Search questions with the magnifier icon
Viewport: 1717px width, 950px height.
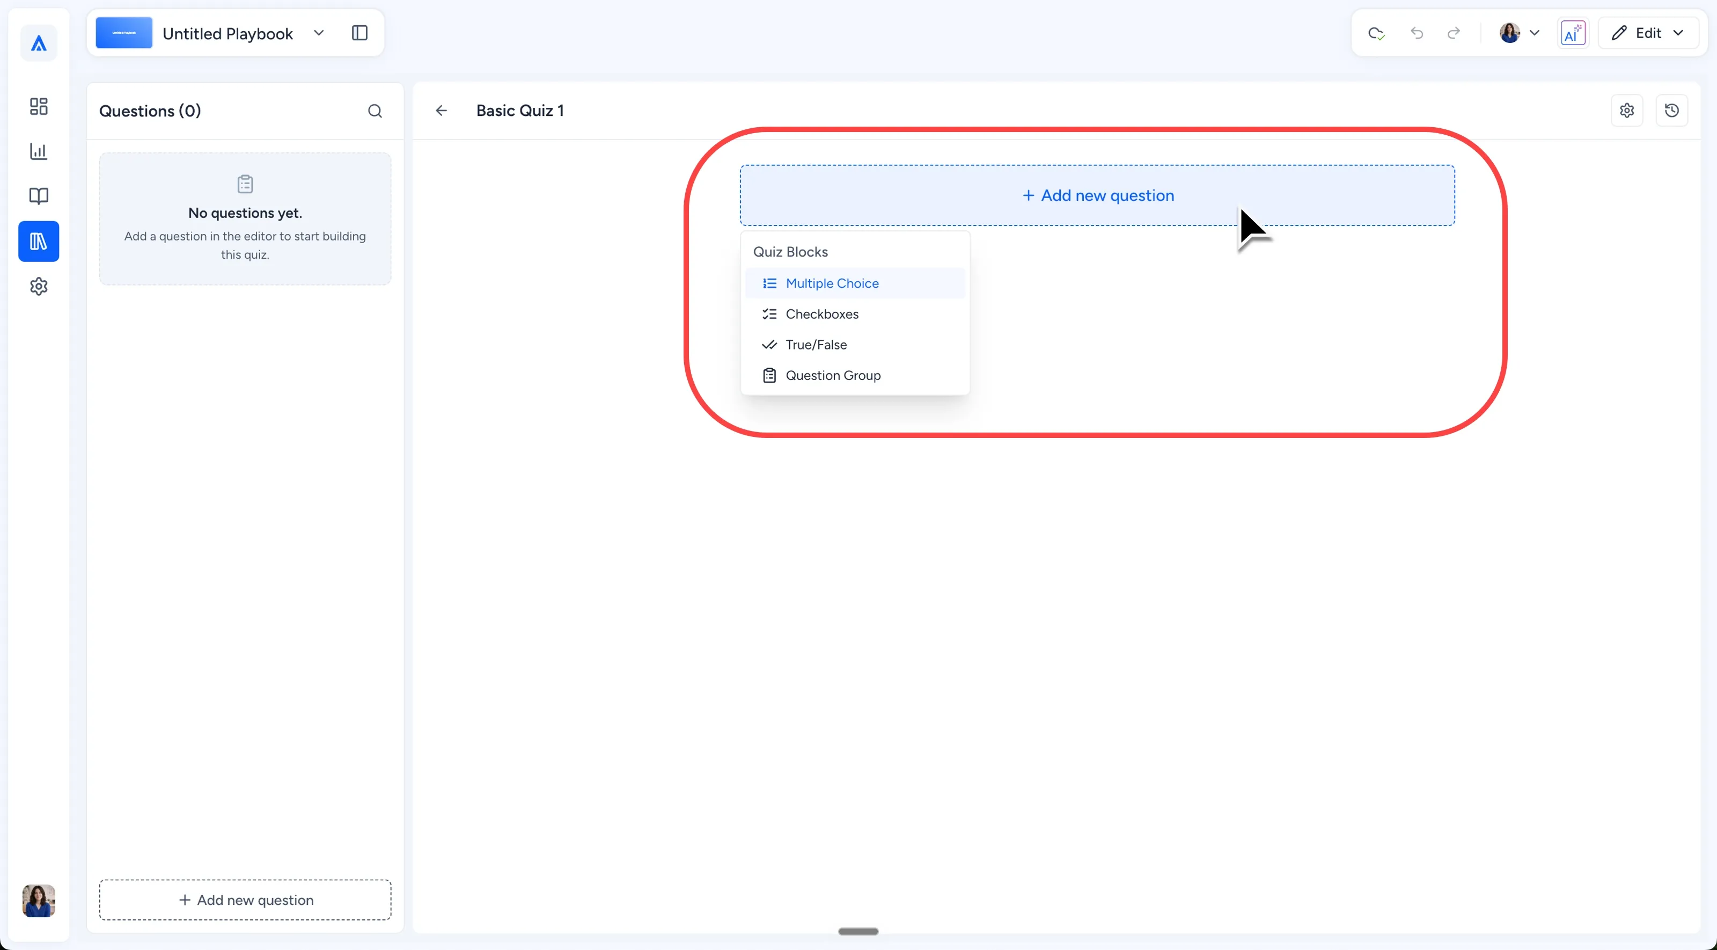pyautogui.click(x=375, y=111)
